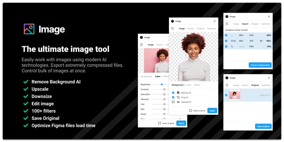Image resolution: width=284 pixels, height=142 pixels.
Task: Click Apply in the Color sliders window
Action: (181, 123)
